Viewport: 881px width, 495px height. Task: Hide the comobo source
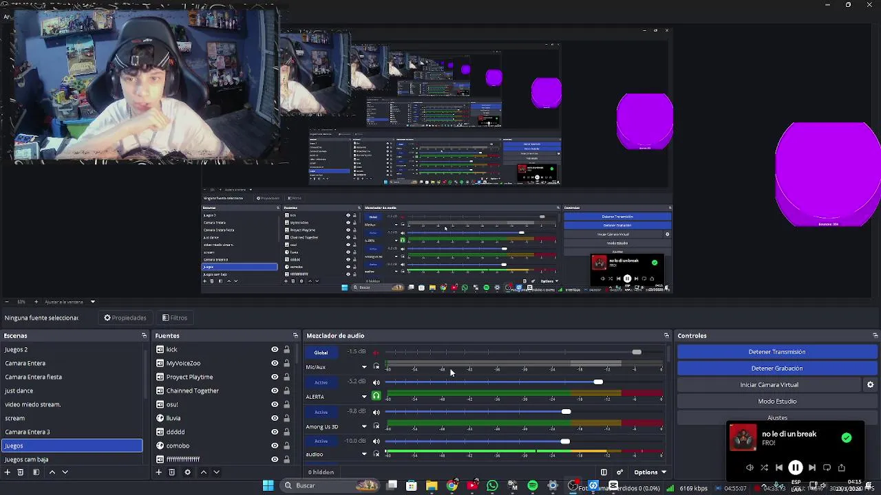(275, 445)
